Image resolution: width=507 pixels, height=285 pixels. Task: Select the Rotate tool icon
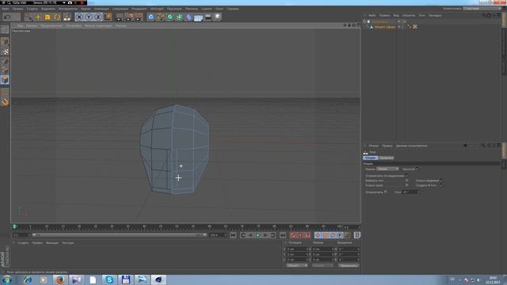click(57, 17)
